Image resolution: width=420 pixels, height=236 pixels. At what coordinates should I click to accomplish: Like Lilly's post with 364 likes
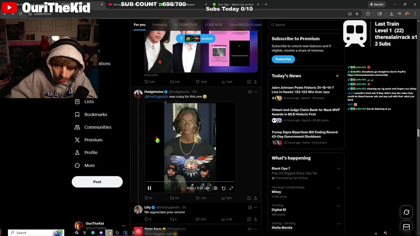pos(201,219)
